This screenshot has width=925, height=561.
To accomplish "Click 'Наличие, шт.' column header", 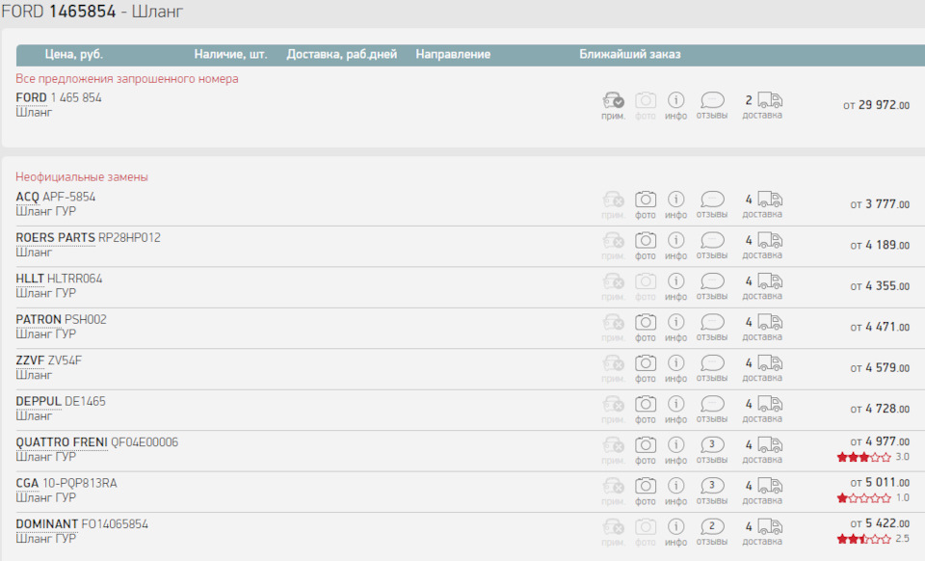I will pyautogui.click(x=230, y=54).
